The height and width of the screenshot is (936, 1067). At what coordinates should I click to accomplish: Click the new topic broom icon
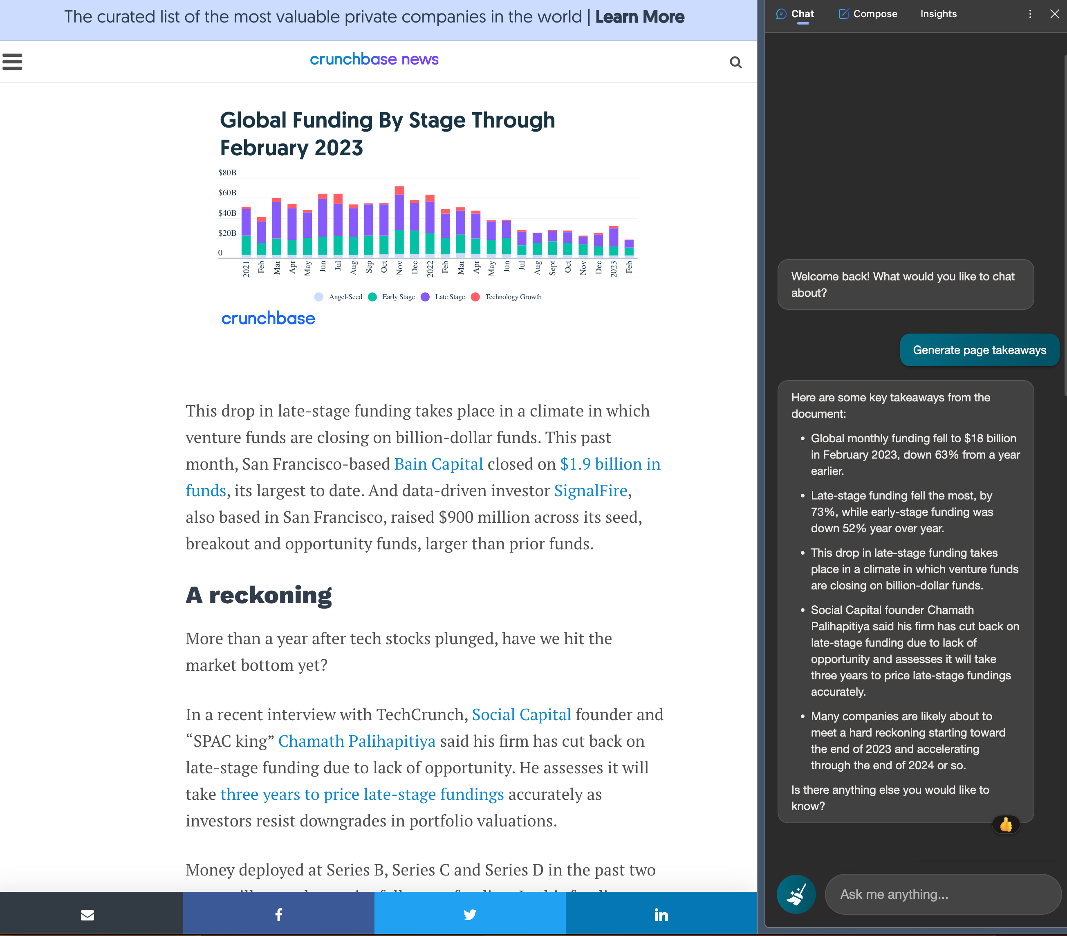pos(796,894)
